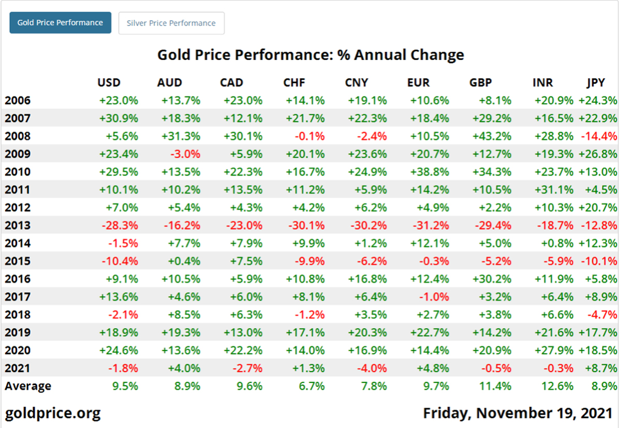Screen dimensions: 621x428
Task: Click the INR column header
Action: tap(542, 83)
